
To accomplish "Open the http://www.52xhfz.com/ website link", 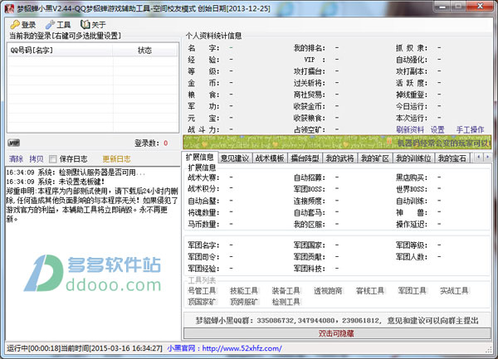I will coord(242,348).
